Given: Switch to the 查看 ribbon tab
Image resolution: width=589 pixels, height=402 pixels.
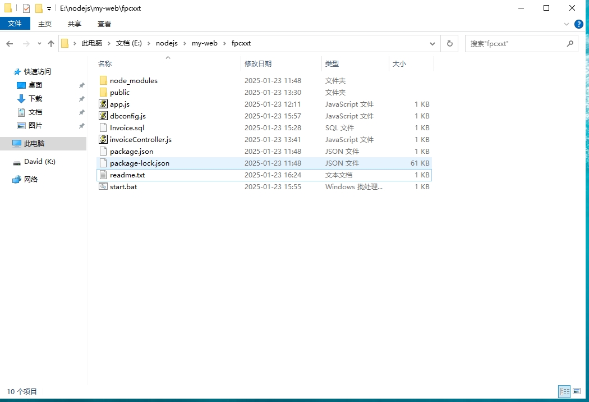Looking at the screenshot, I should pos(104,24).
